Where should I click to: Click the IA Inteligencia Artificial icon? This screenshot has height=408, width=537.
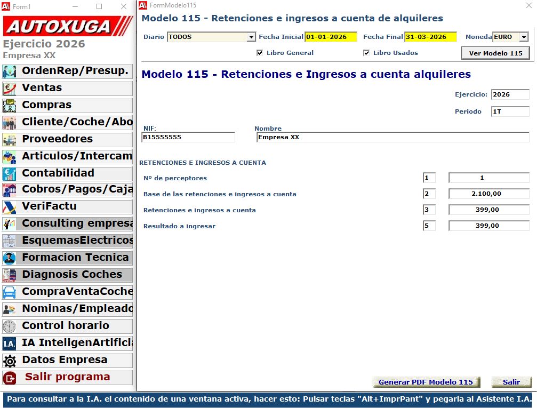click(10, 343)
